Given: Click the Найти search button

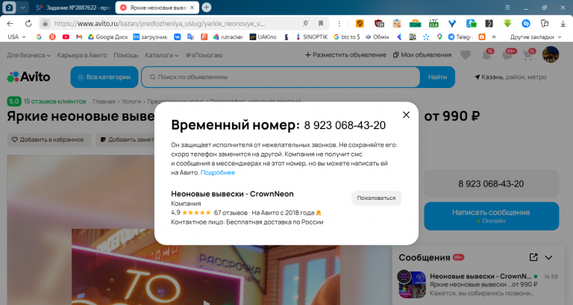Looking at the screenshot, I should (437, 77).
